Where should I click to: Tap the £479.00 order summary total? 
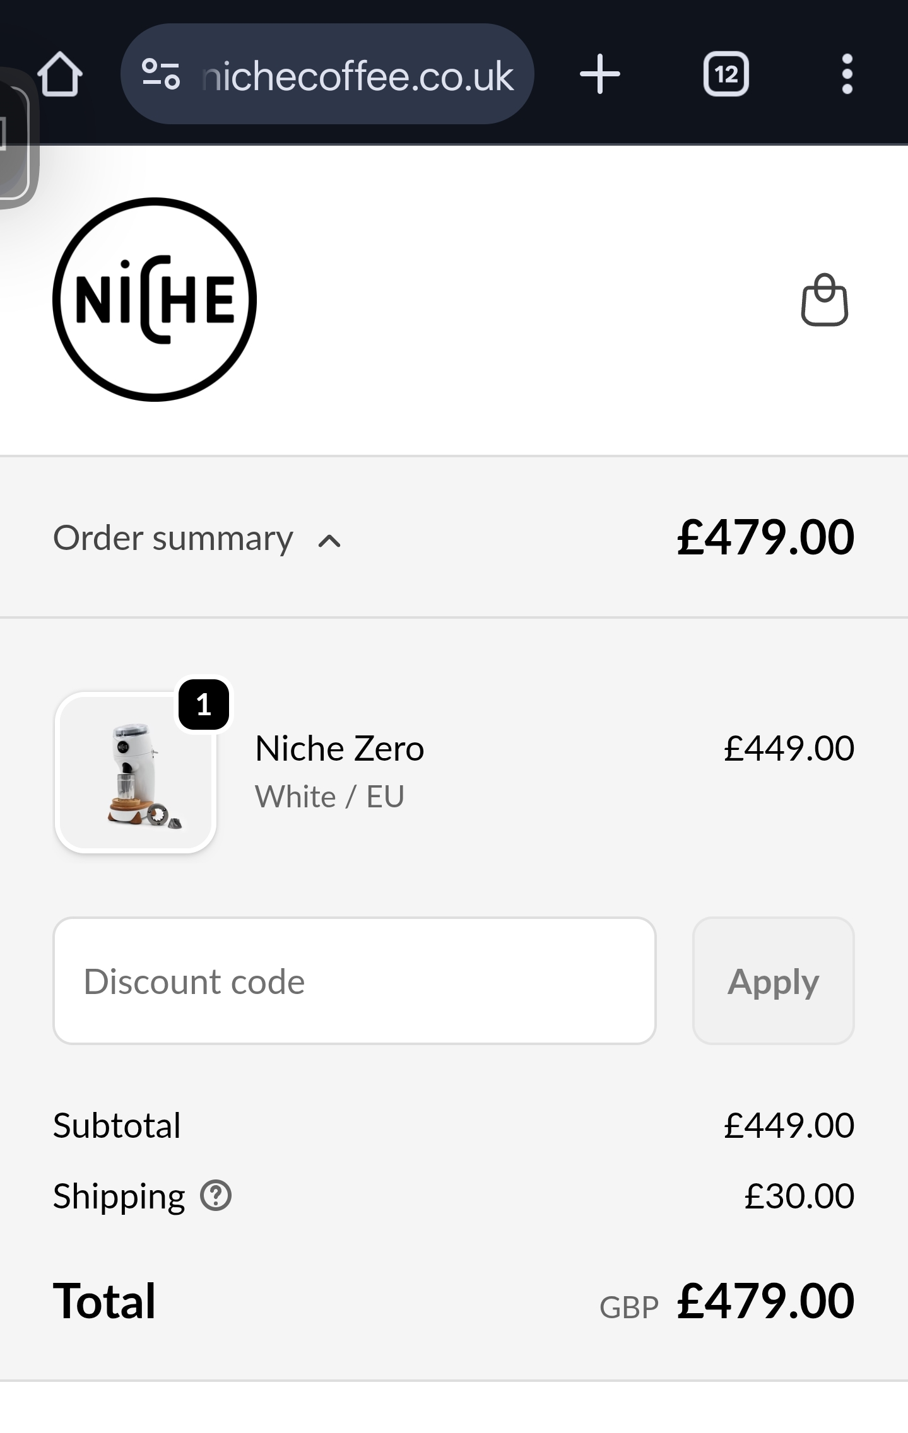765,537
